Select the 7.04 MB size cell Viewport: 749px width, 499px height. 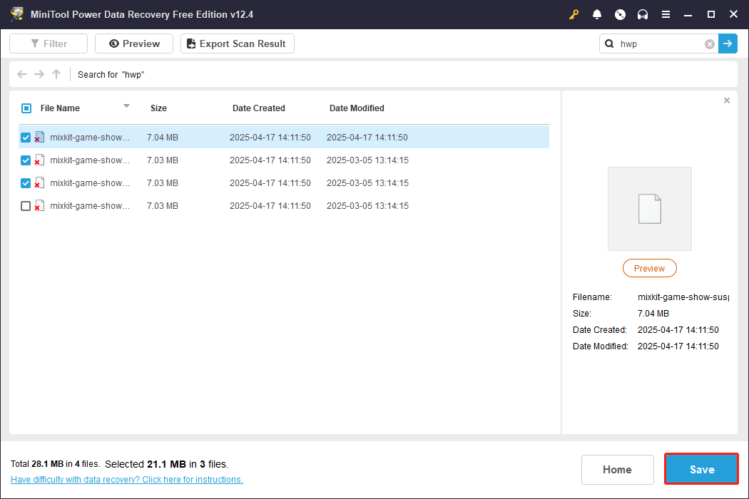pos(163,138)
